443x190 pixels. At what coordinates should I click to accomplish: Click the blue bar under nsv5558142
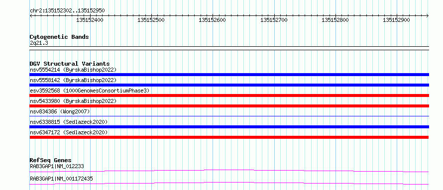coord(229,85)
